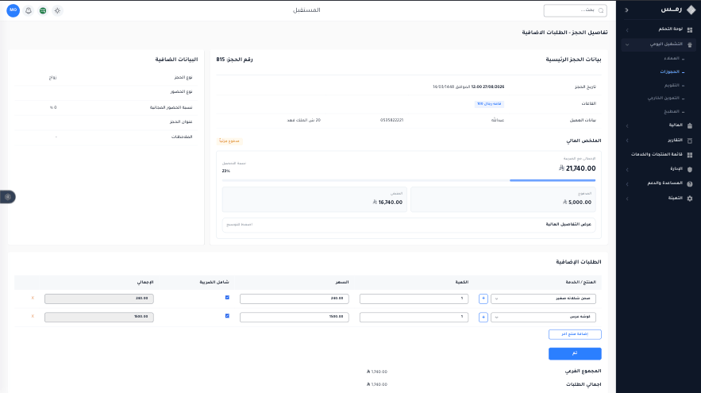701x393 pixels.
Task: Click the إضافة منتج آخر button
Action: point(575,334)
